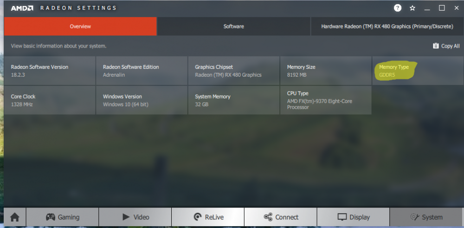The height and width of the screenshot is (228, 464).
Task: Switch to the Software tab
Action: (x=233, y=26)
